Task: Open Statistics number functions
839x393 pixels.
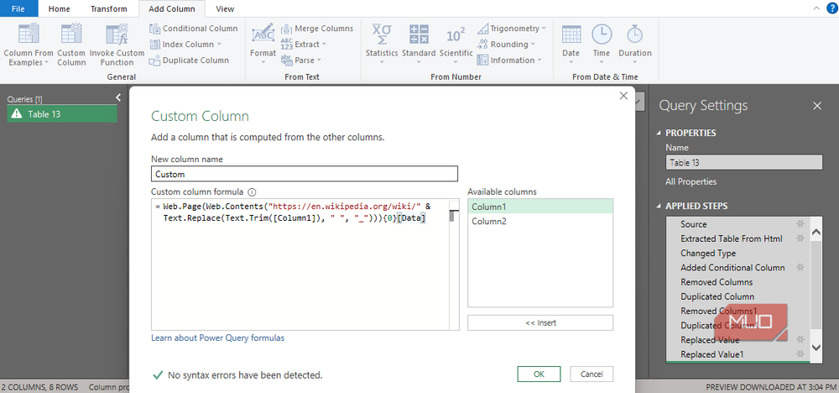Action: pos(382,45)
